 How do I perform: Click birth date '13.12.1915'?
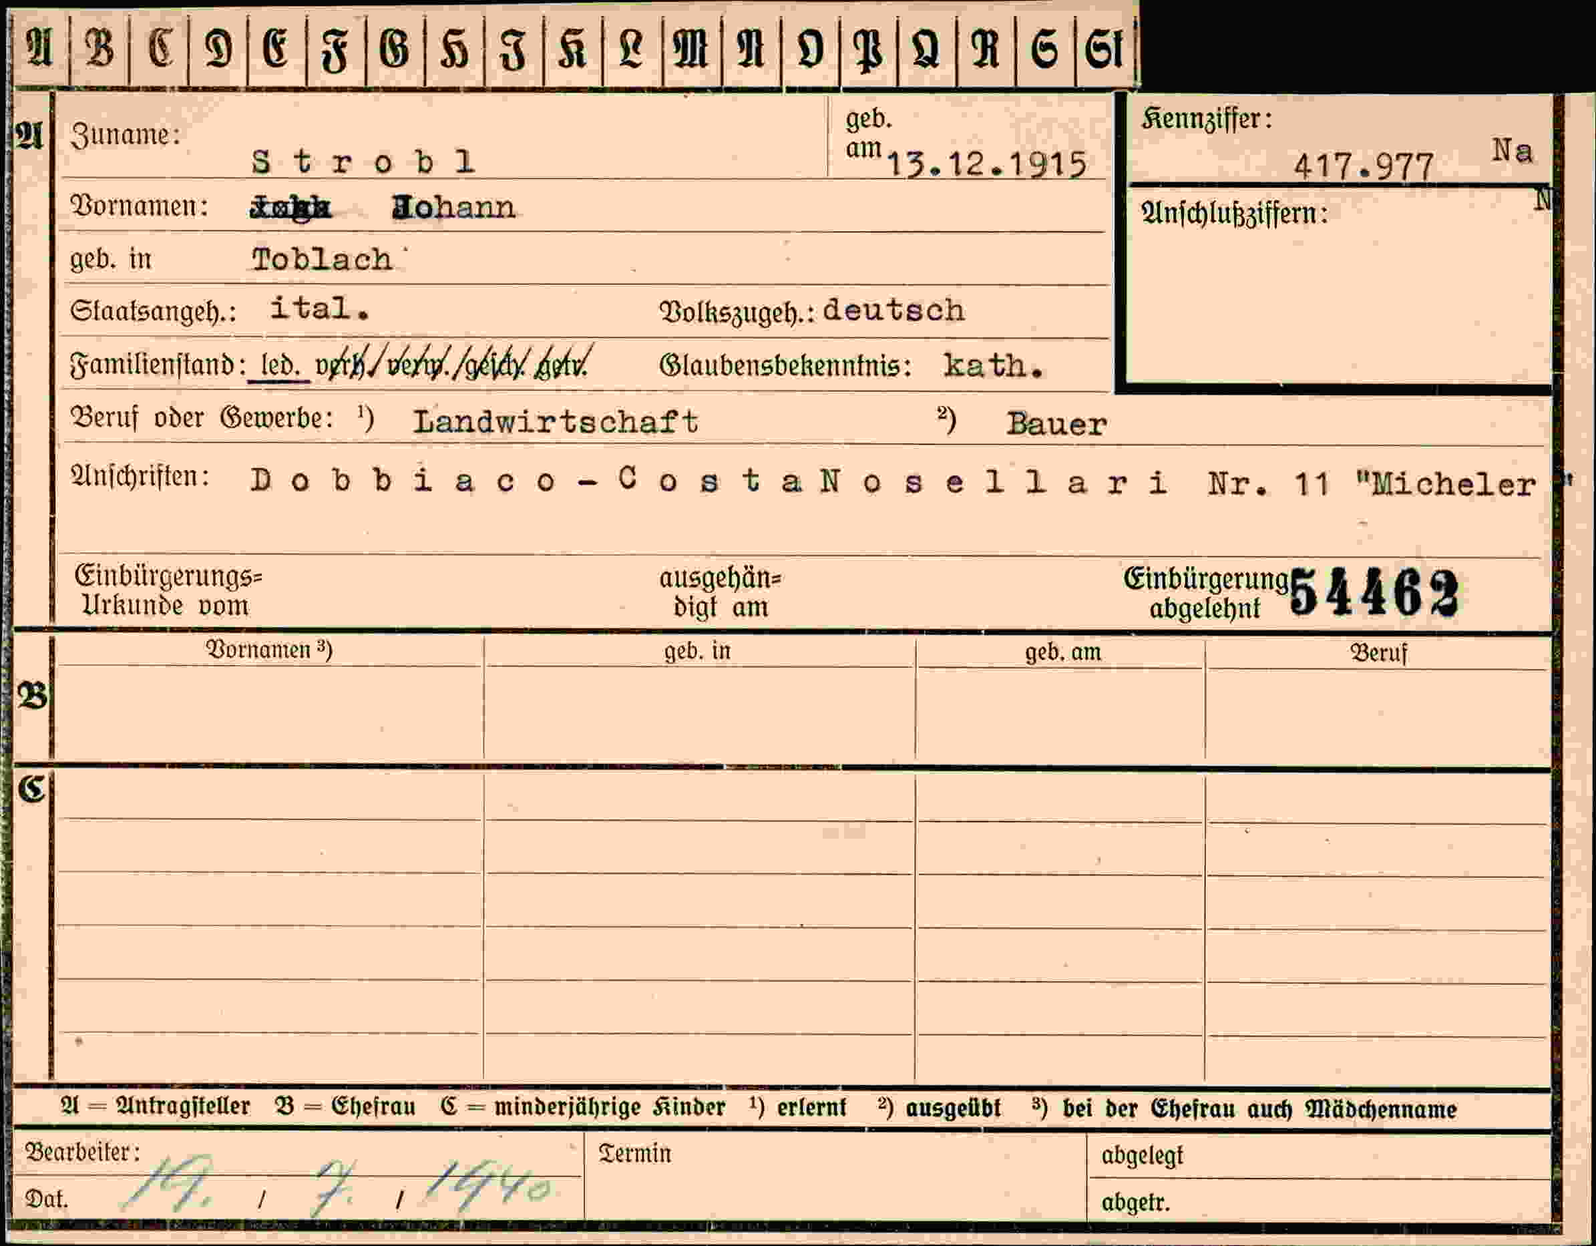[986, 165]
